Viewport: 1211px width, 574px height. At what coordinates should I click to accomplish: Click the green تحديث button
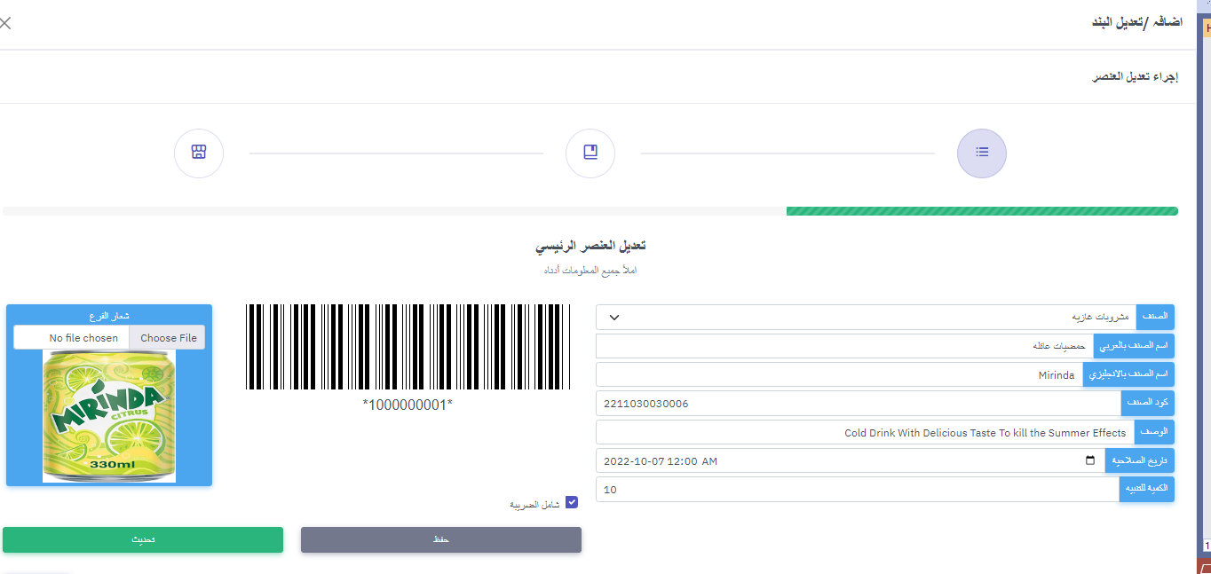[x=143, y=539]
